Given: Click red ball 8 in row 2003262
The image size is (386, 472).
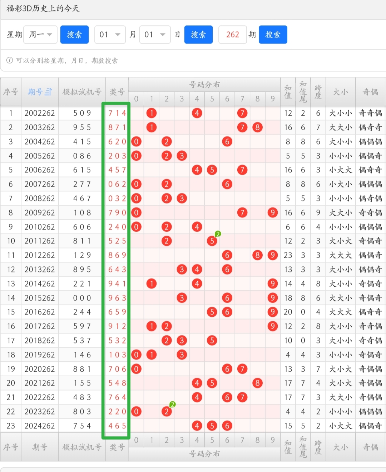Looking at the screenshot, I should [257, 127].
